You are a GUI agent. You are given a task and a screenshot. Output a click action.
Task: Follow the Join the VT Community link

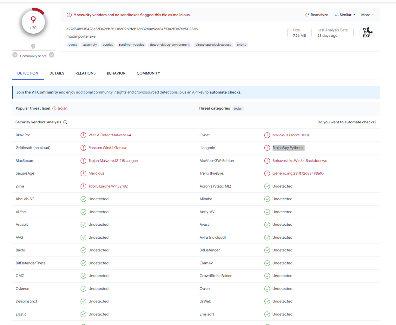[x=37, y=92]
